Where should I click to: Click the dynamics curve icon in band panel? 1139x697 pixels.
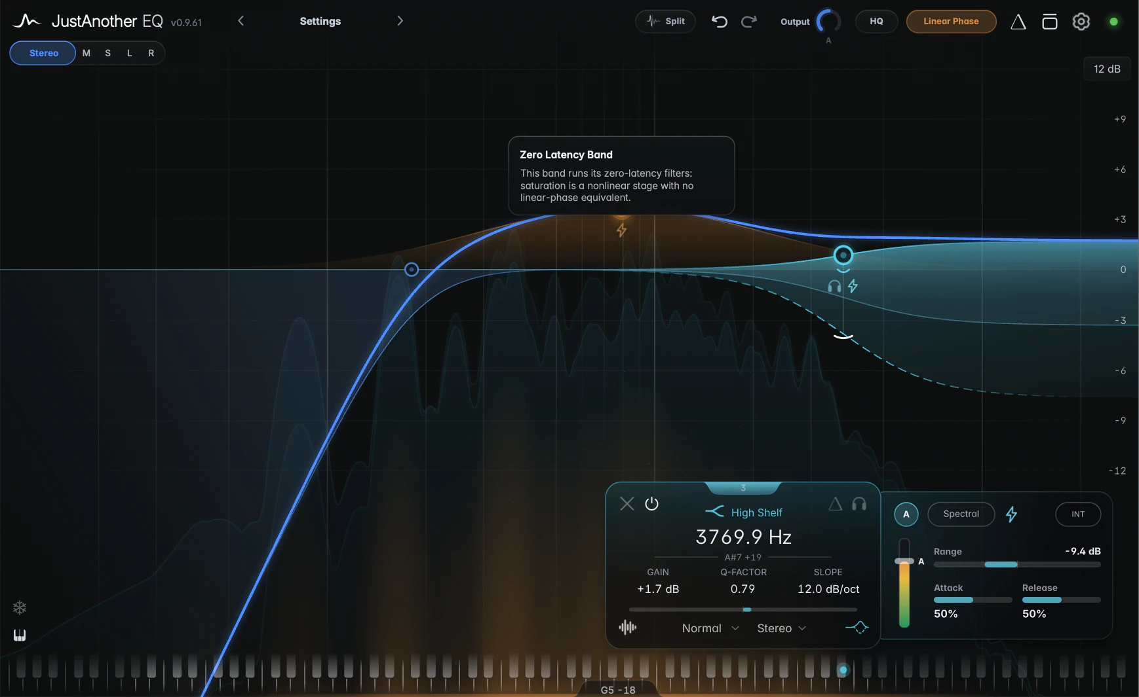857,628
